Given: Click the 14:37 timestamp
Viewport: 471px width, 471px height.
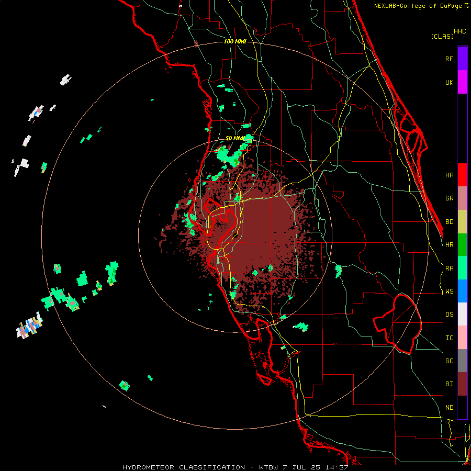Looking at the screenshot, I should point(338,467).
